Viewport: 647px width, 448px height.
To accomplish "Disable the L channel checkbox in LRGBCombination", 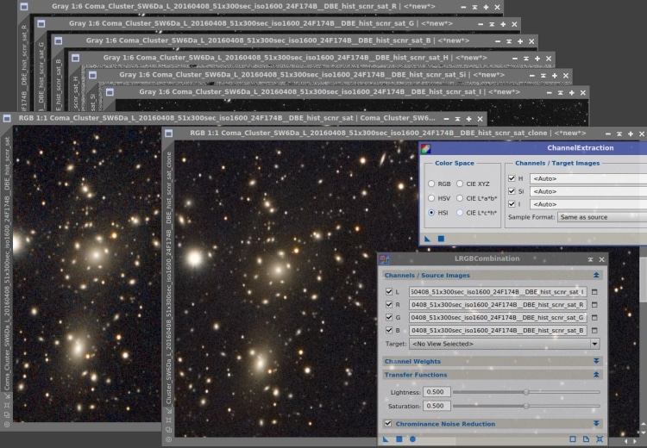I will (x=389, y=292).
